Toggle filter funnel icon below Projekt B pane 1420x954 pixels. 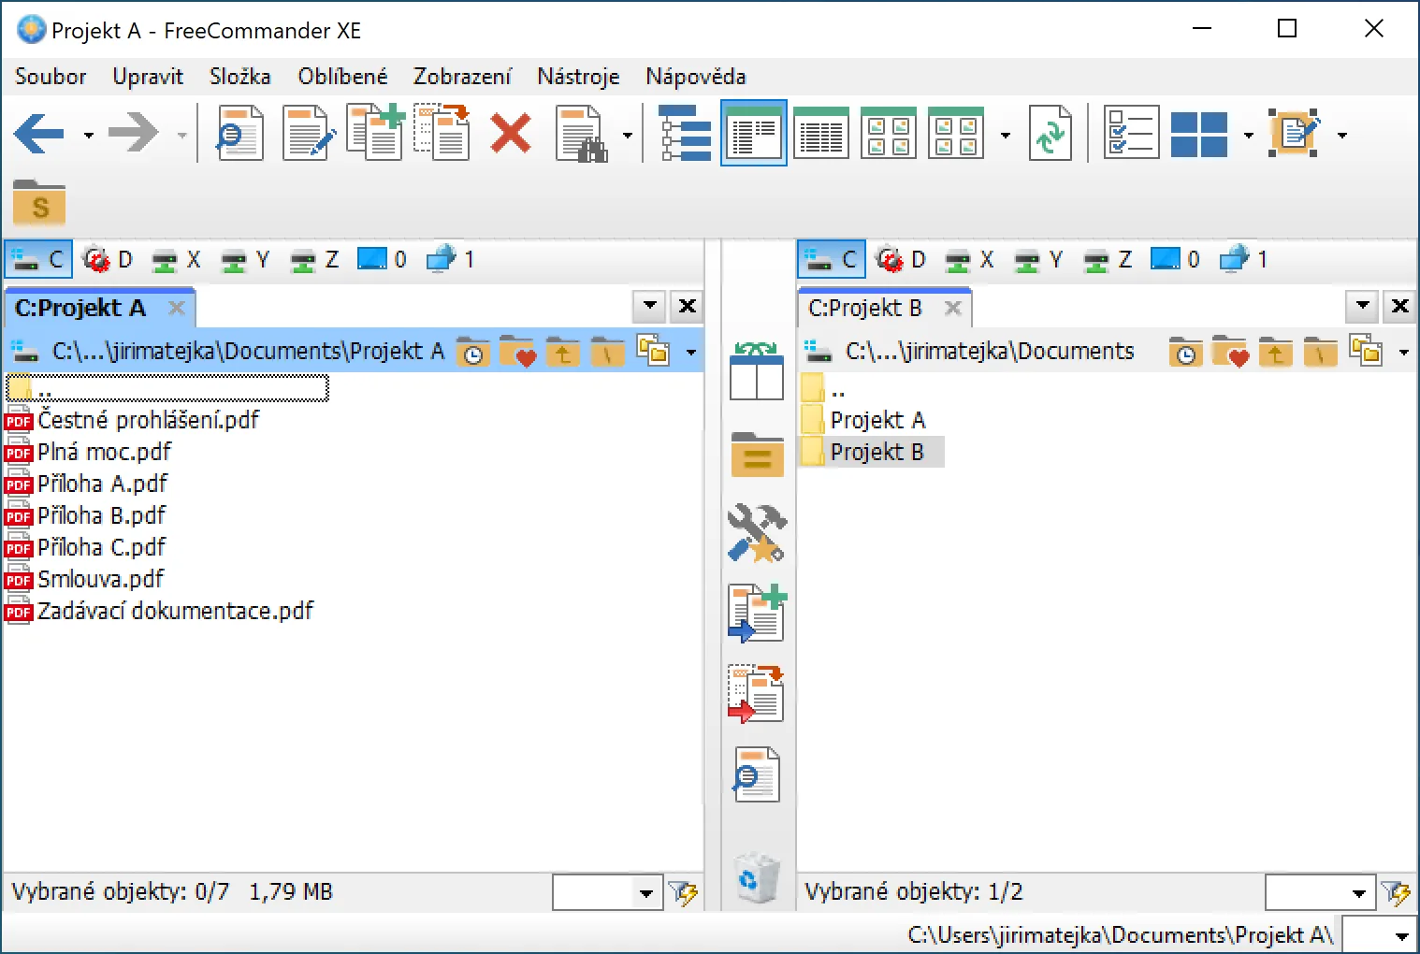(x=1397, y=893)
